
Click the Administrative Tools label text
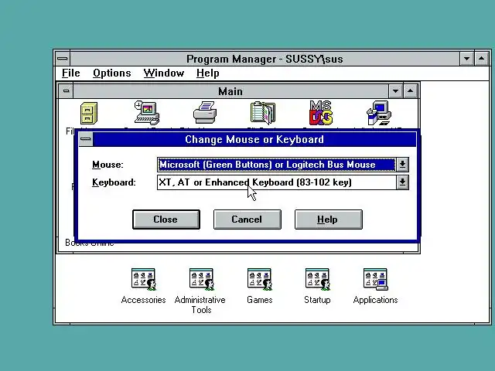200,305
